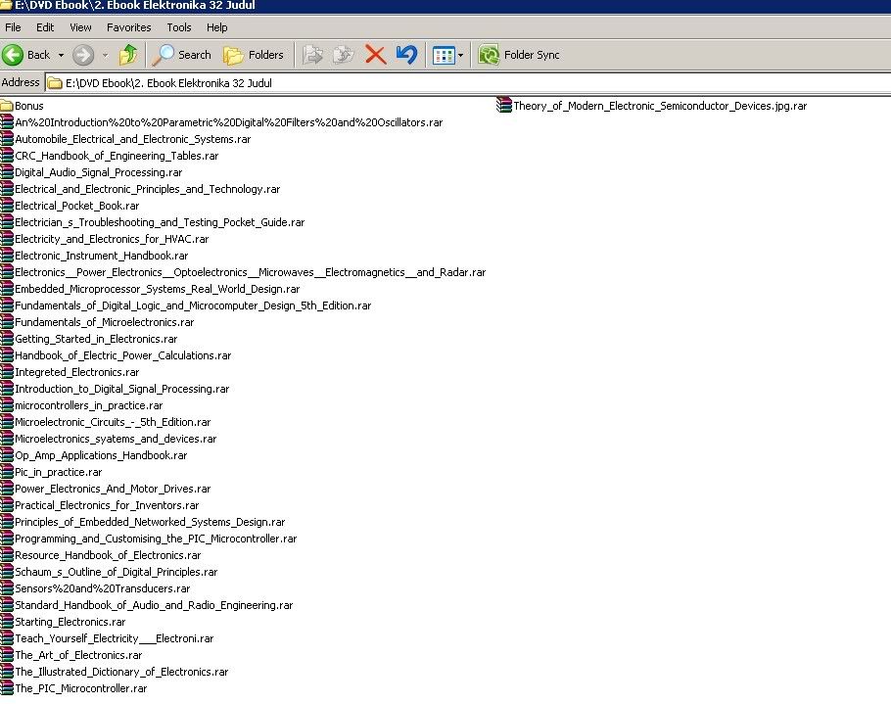Screen dimensions: 891x704
Task: Select Electrical_Pocket_Book.rar archive icon
Action: click(7, 205)
